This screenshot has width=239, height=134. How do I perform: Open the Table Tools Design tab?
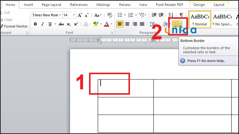[199, 5]
